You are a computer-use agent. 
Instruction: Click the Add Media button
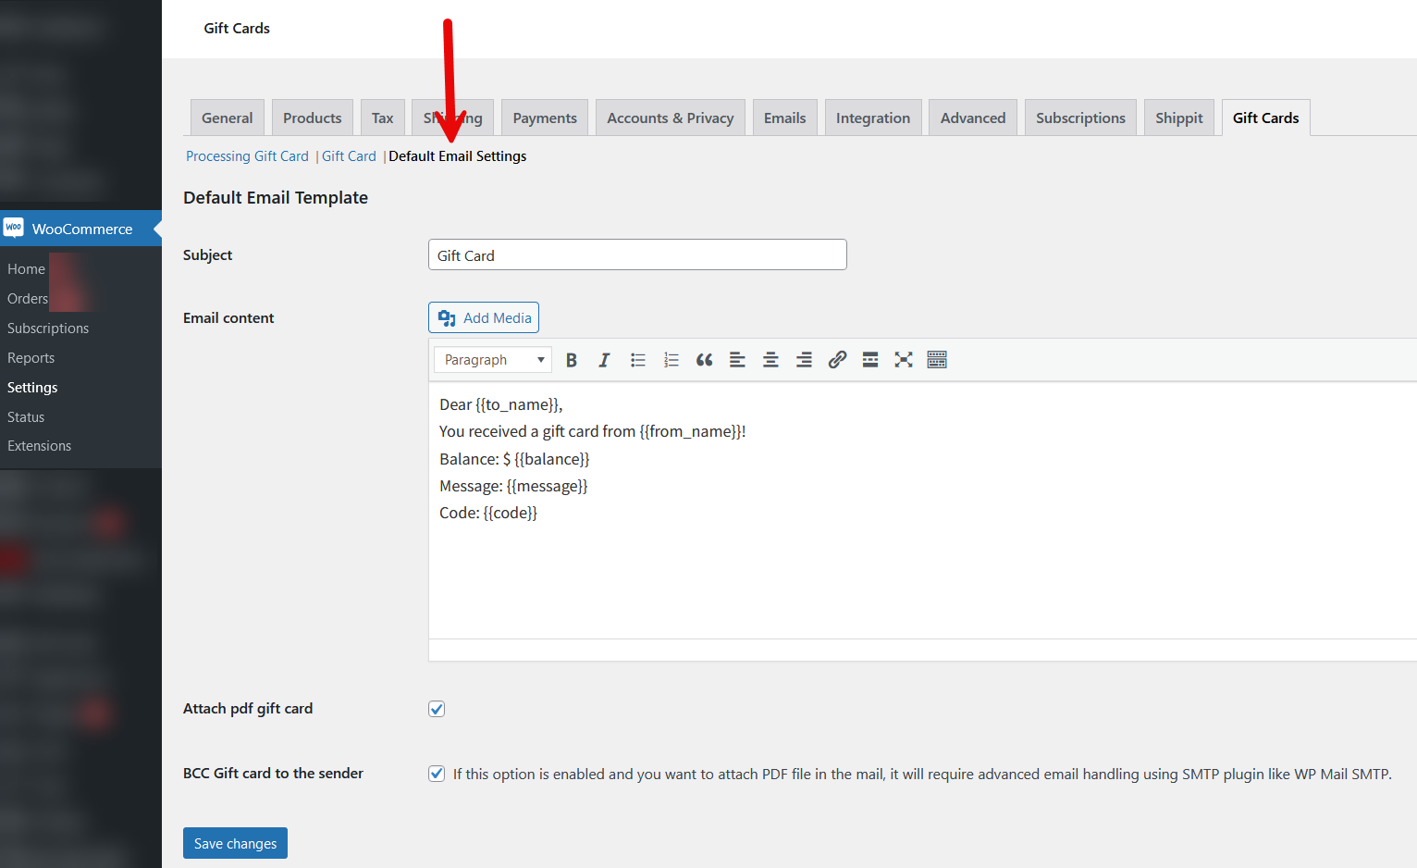coord(484,317)
